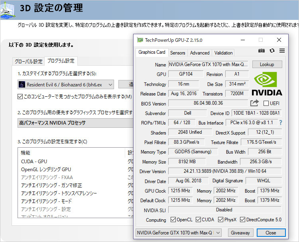Open the Resident Evil 6 program dropdown
This screenshot has width=299, height=242.
(x=66, y=84)
